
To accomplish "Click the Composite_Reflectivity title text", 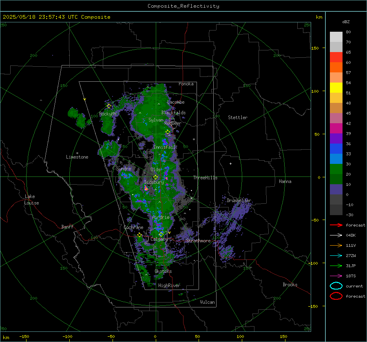I will point(183,6).
